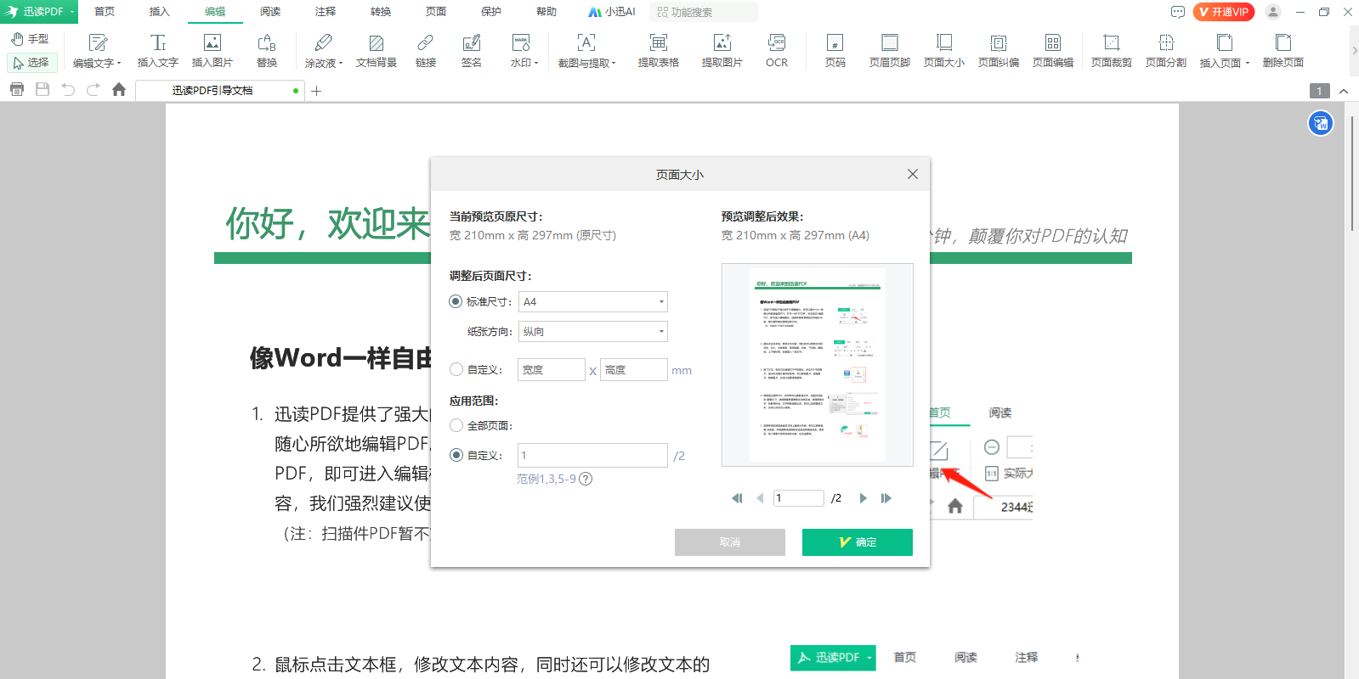1359x679 pixels.
Task: Click the 功能搜索 search box
Action: click(704, 12)
